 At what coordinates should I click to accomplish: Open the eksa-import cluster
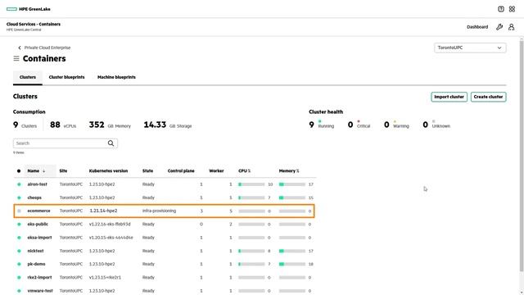click(x=40, y=238)
